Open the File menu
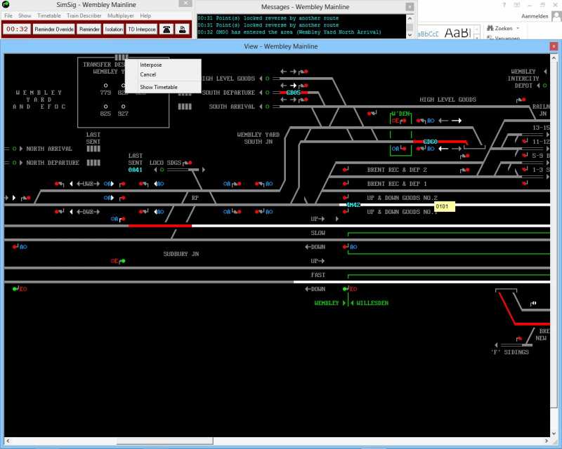This screenshot has width=562, height=449. tap(8, 15)
